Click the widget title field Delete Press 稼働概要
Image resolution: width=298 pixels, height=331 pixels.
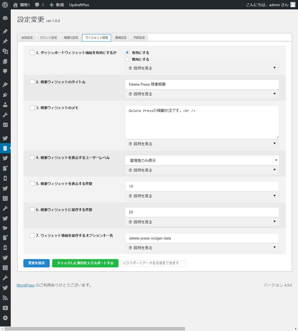[202, 84]
